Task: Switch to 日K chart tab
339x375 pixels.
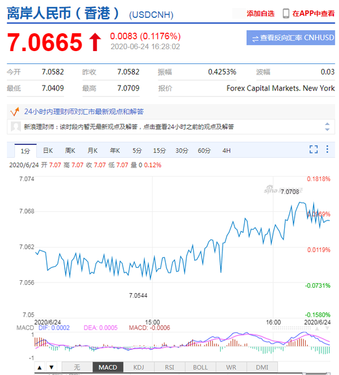Action: click(48, 151)
